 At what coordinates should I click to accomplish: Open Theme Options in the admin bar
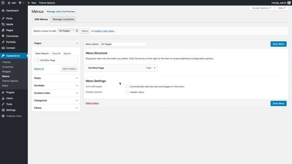tap(47, 3)
